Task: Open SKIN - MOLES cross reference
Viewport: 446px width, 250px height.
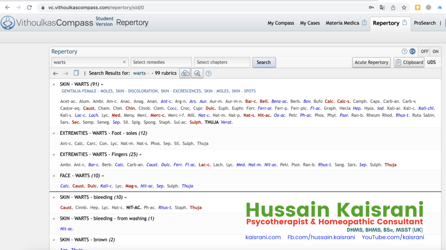Action: pos(216,91)
